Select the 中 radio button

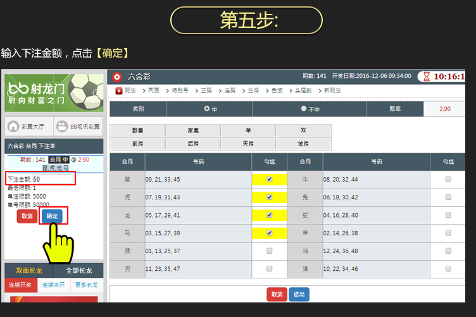(207, 109)
